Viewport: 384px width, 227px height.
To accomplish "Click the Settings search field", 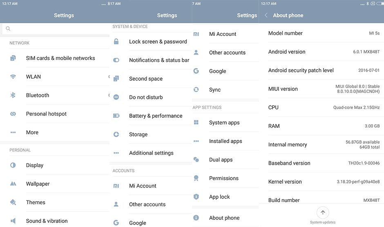I will point(55,29).
